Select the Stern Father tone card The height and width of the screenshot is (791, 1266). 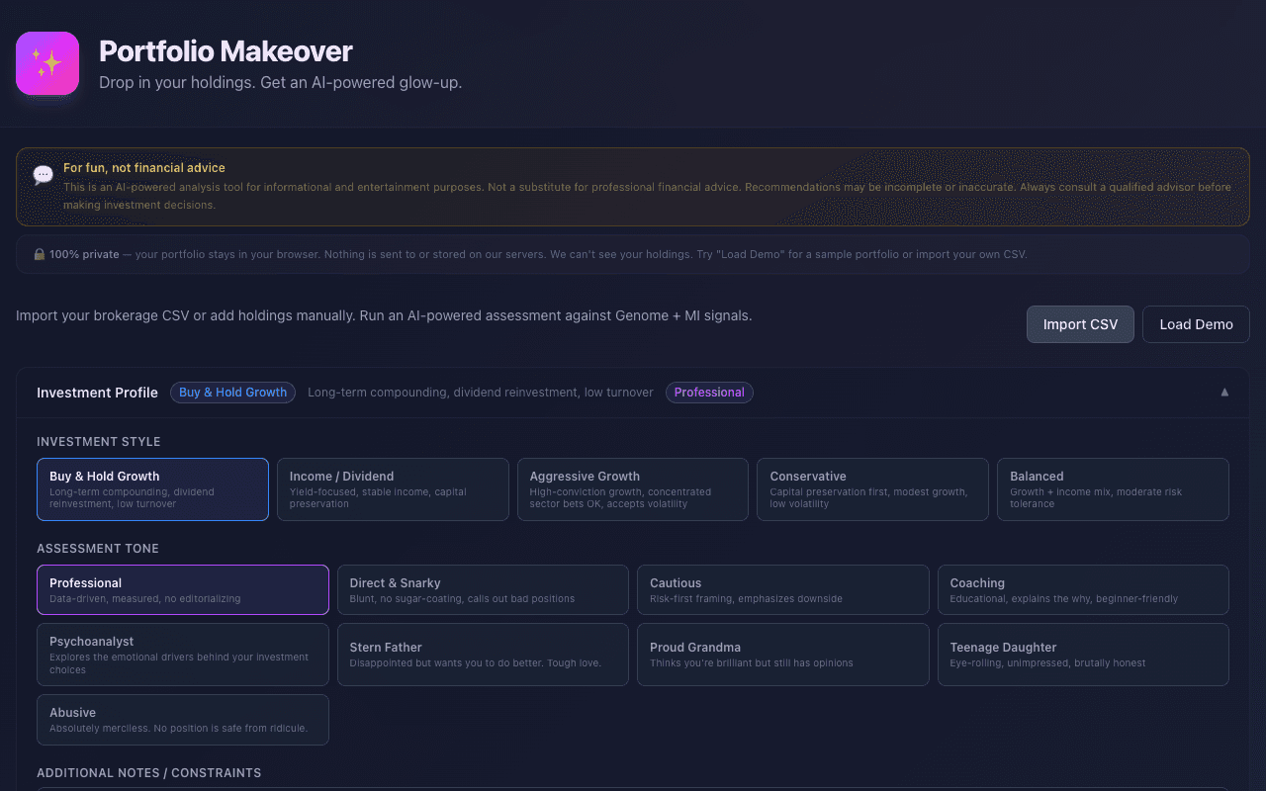coord(483,654)
